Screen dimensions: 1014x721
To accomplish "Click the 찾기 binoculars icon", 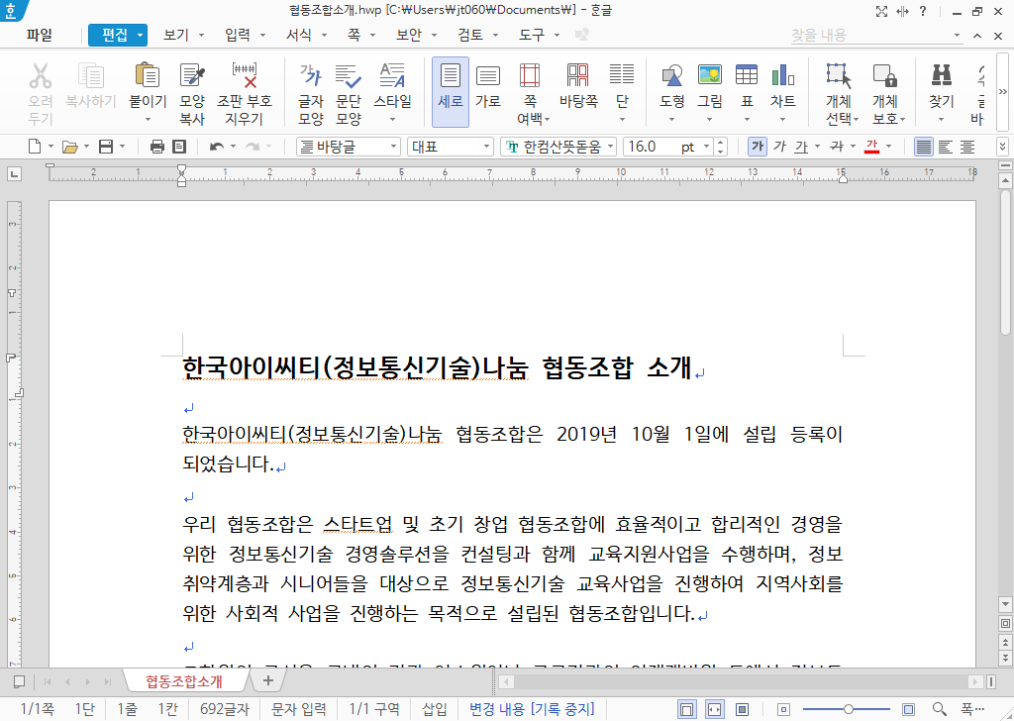I will click(941, 75).
